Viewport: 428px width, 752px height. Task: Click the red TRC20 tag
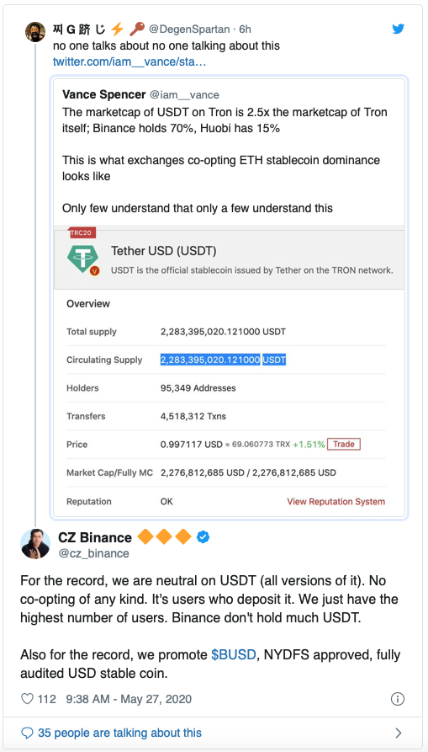pos(82,232)
